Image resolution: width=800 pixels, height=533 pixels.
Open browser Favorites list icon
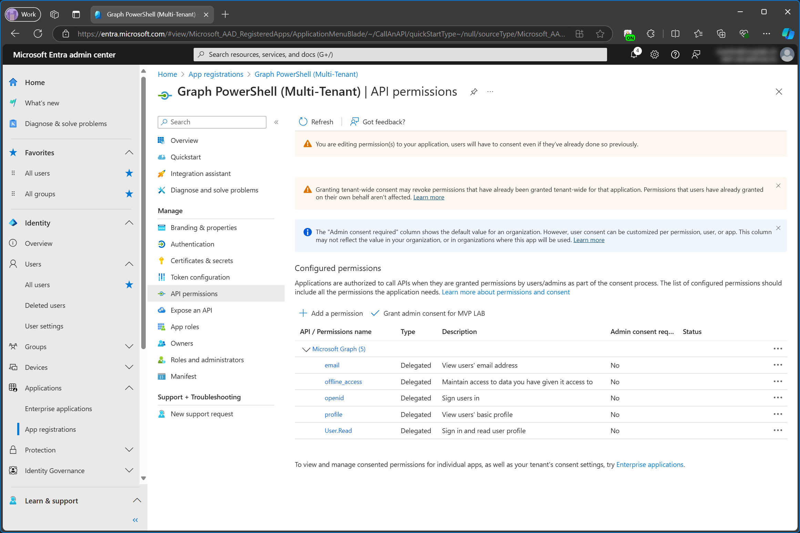click(698, 34)
